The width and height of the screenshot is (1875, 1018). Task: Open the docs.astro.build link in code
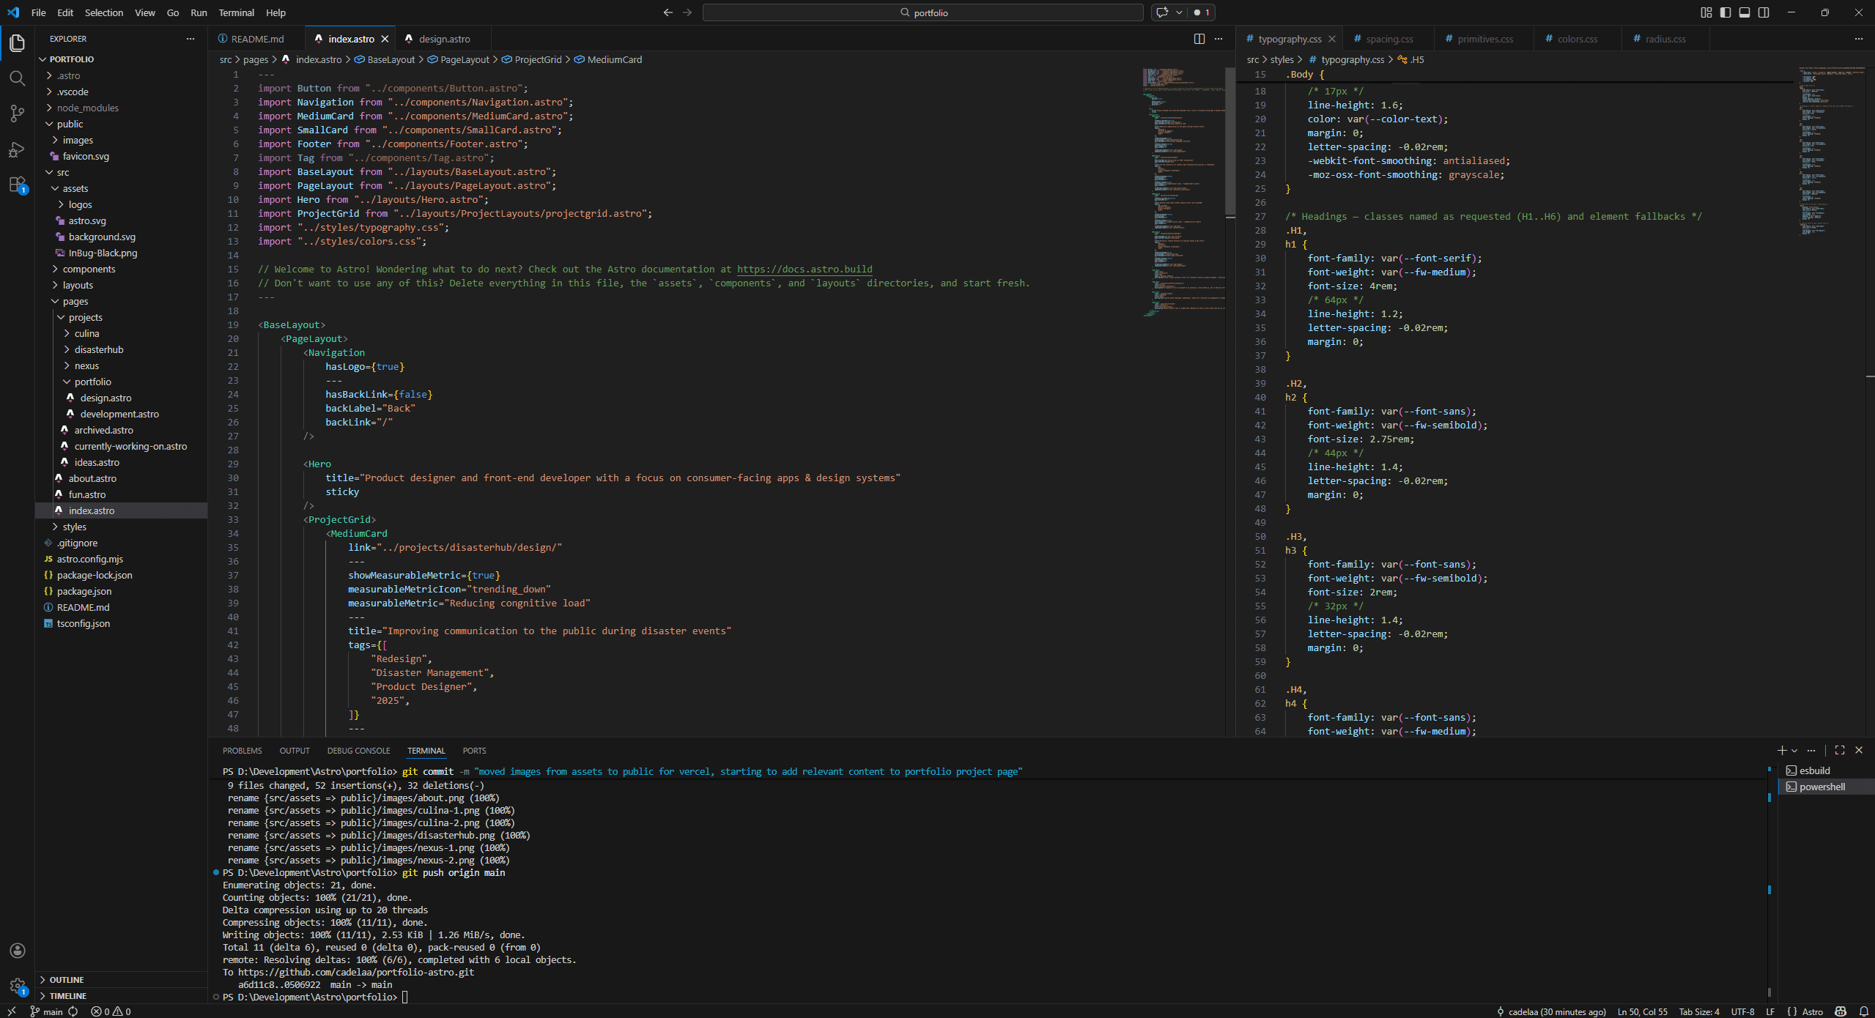coord(804,269)
